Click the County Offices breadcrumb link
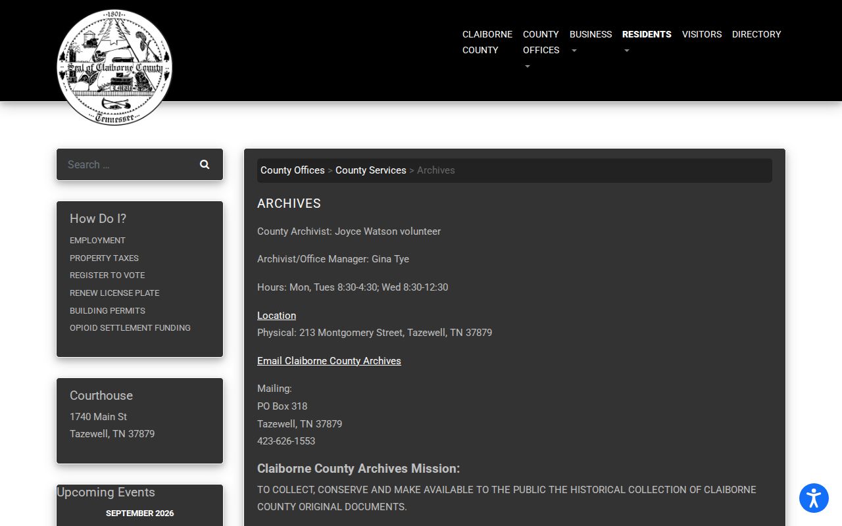 (x=293, y=170)
